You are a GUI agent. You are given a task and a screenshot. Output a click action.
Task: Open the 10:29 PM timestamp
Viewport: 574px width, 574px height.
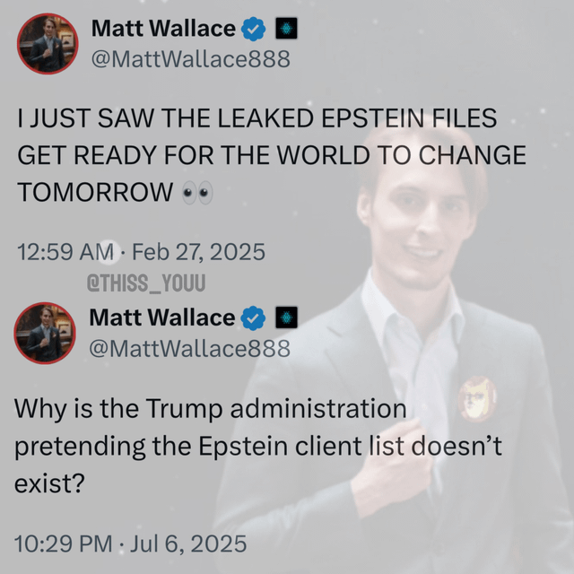click(64, 544)
